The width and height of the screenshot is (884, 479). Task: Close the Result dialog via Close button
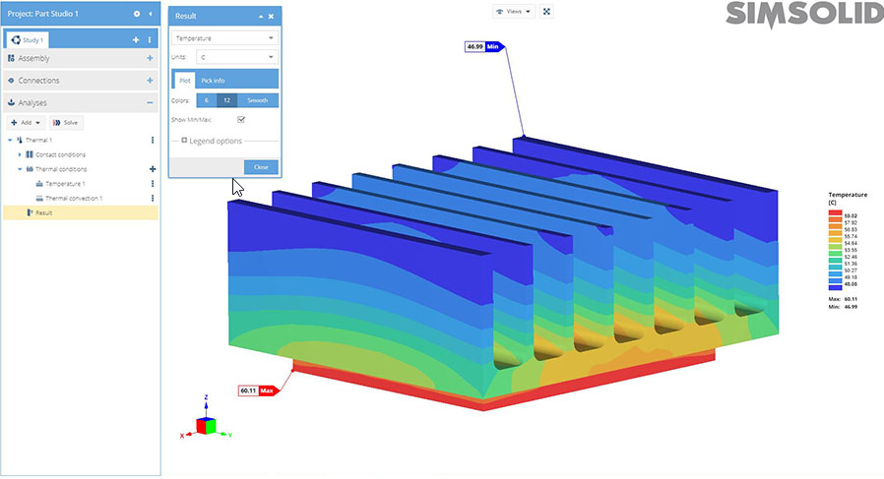coord(260,167)
